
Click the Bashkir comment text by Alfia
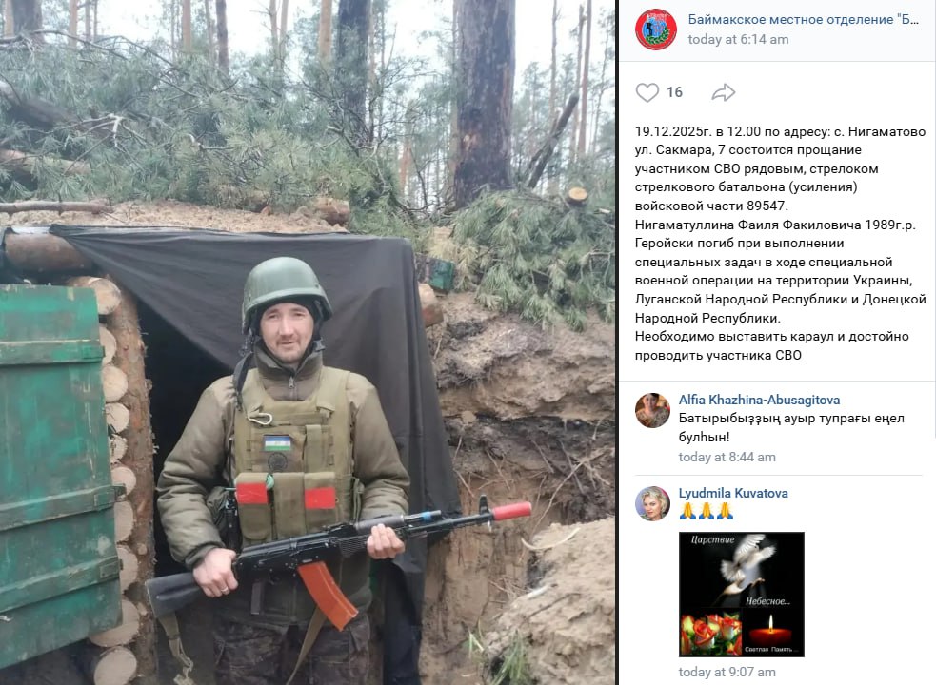point(791,427)
